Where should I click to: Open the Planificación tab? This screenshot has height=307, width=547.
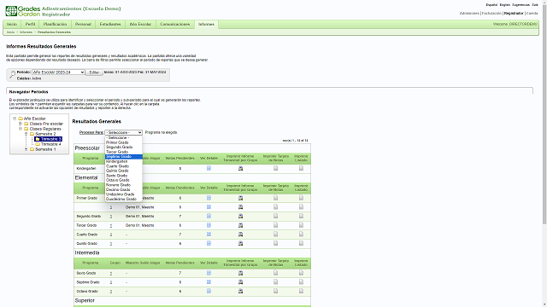click(55, 25)
